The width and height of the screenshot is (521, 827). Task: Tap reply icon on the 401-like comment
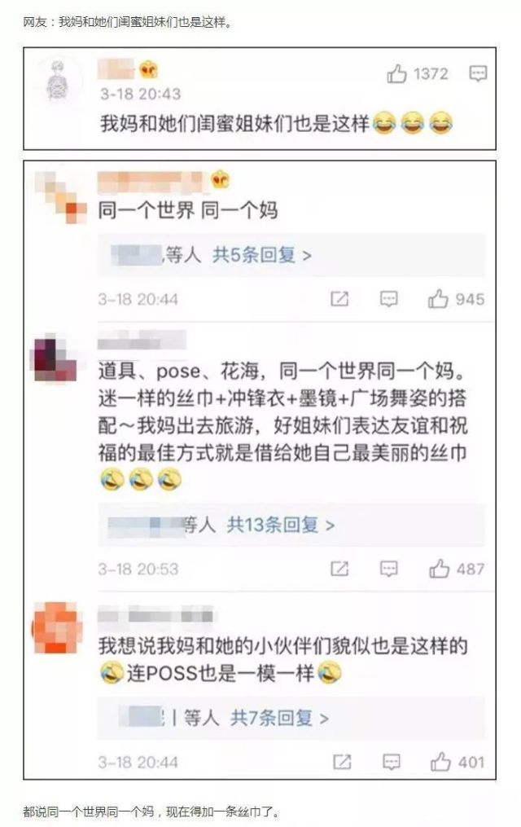coord(391,762)
